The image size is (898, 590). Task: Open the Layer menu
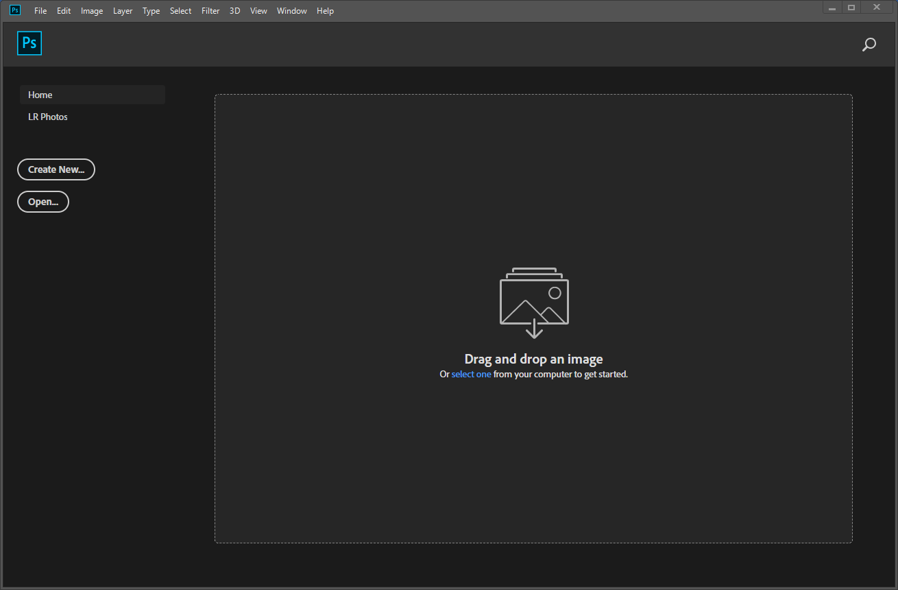coord(123,10)
